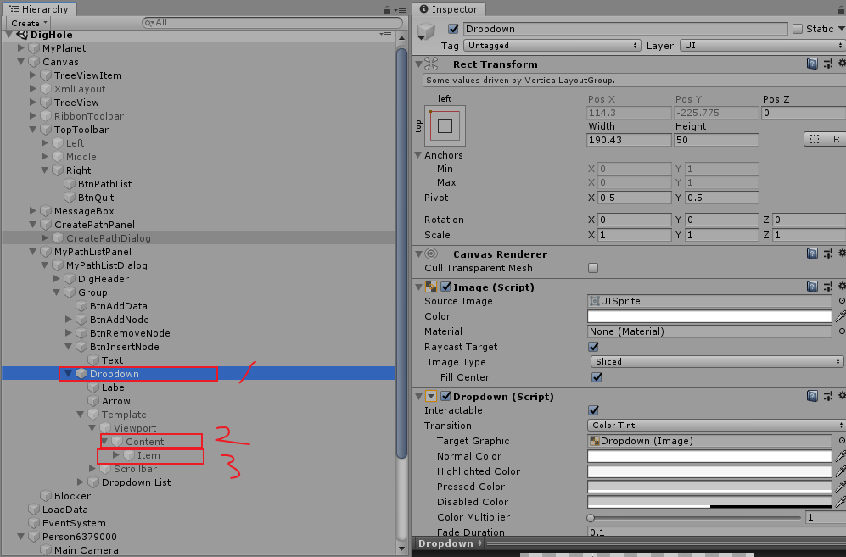846x557 pixels.
Task: Select the Arrow object
Action: tap(116, 401)
